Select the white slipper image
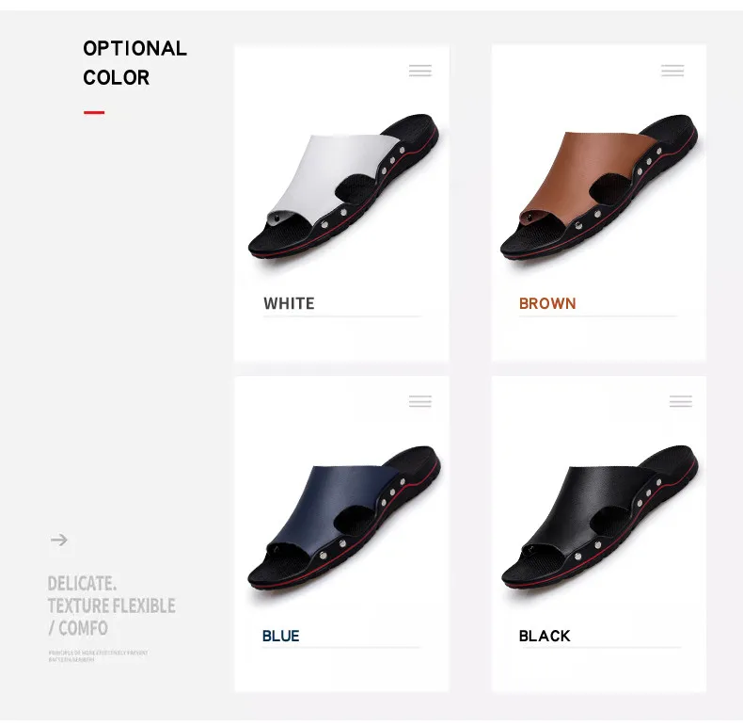The image size is (743, 727). (x=343, y=186)
